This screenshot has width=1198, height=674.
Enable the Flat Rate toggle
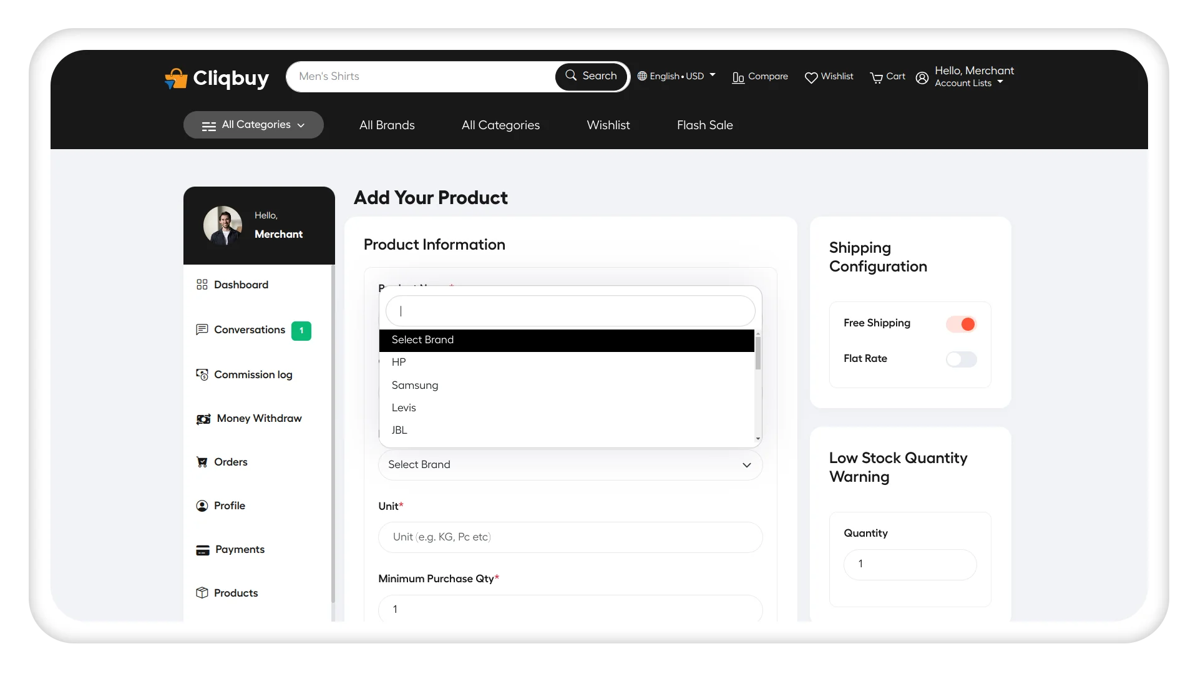(960, 359)
